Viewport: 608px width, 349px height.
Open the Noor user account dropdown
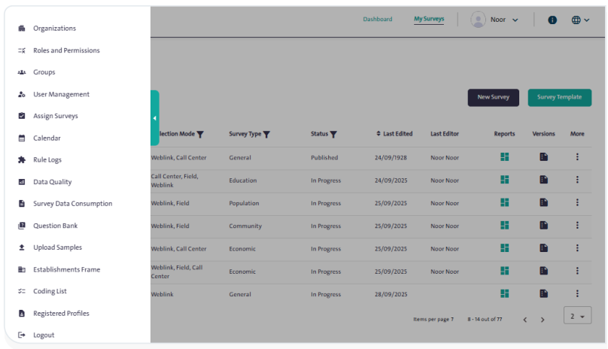click(x=494, y=20)
